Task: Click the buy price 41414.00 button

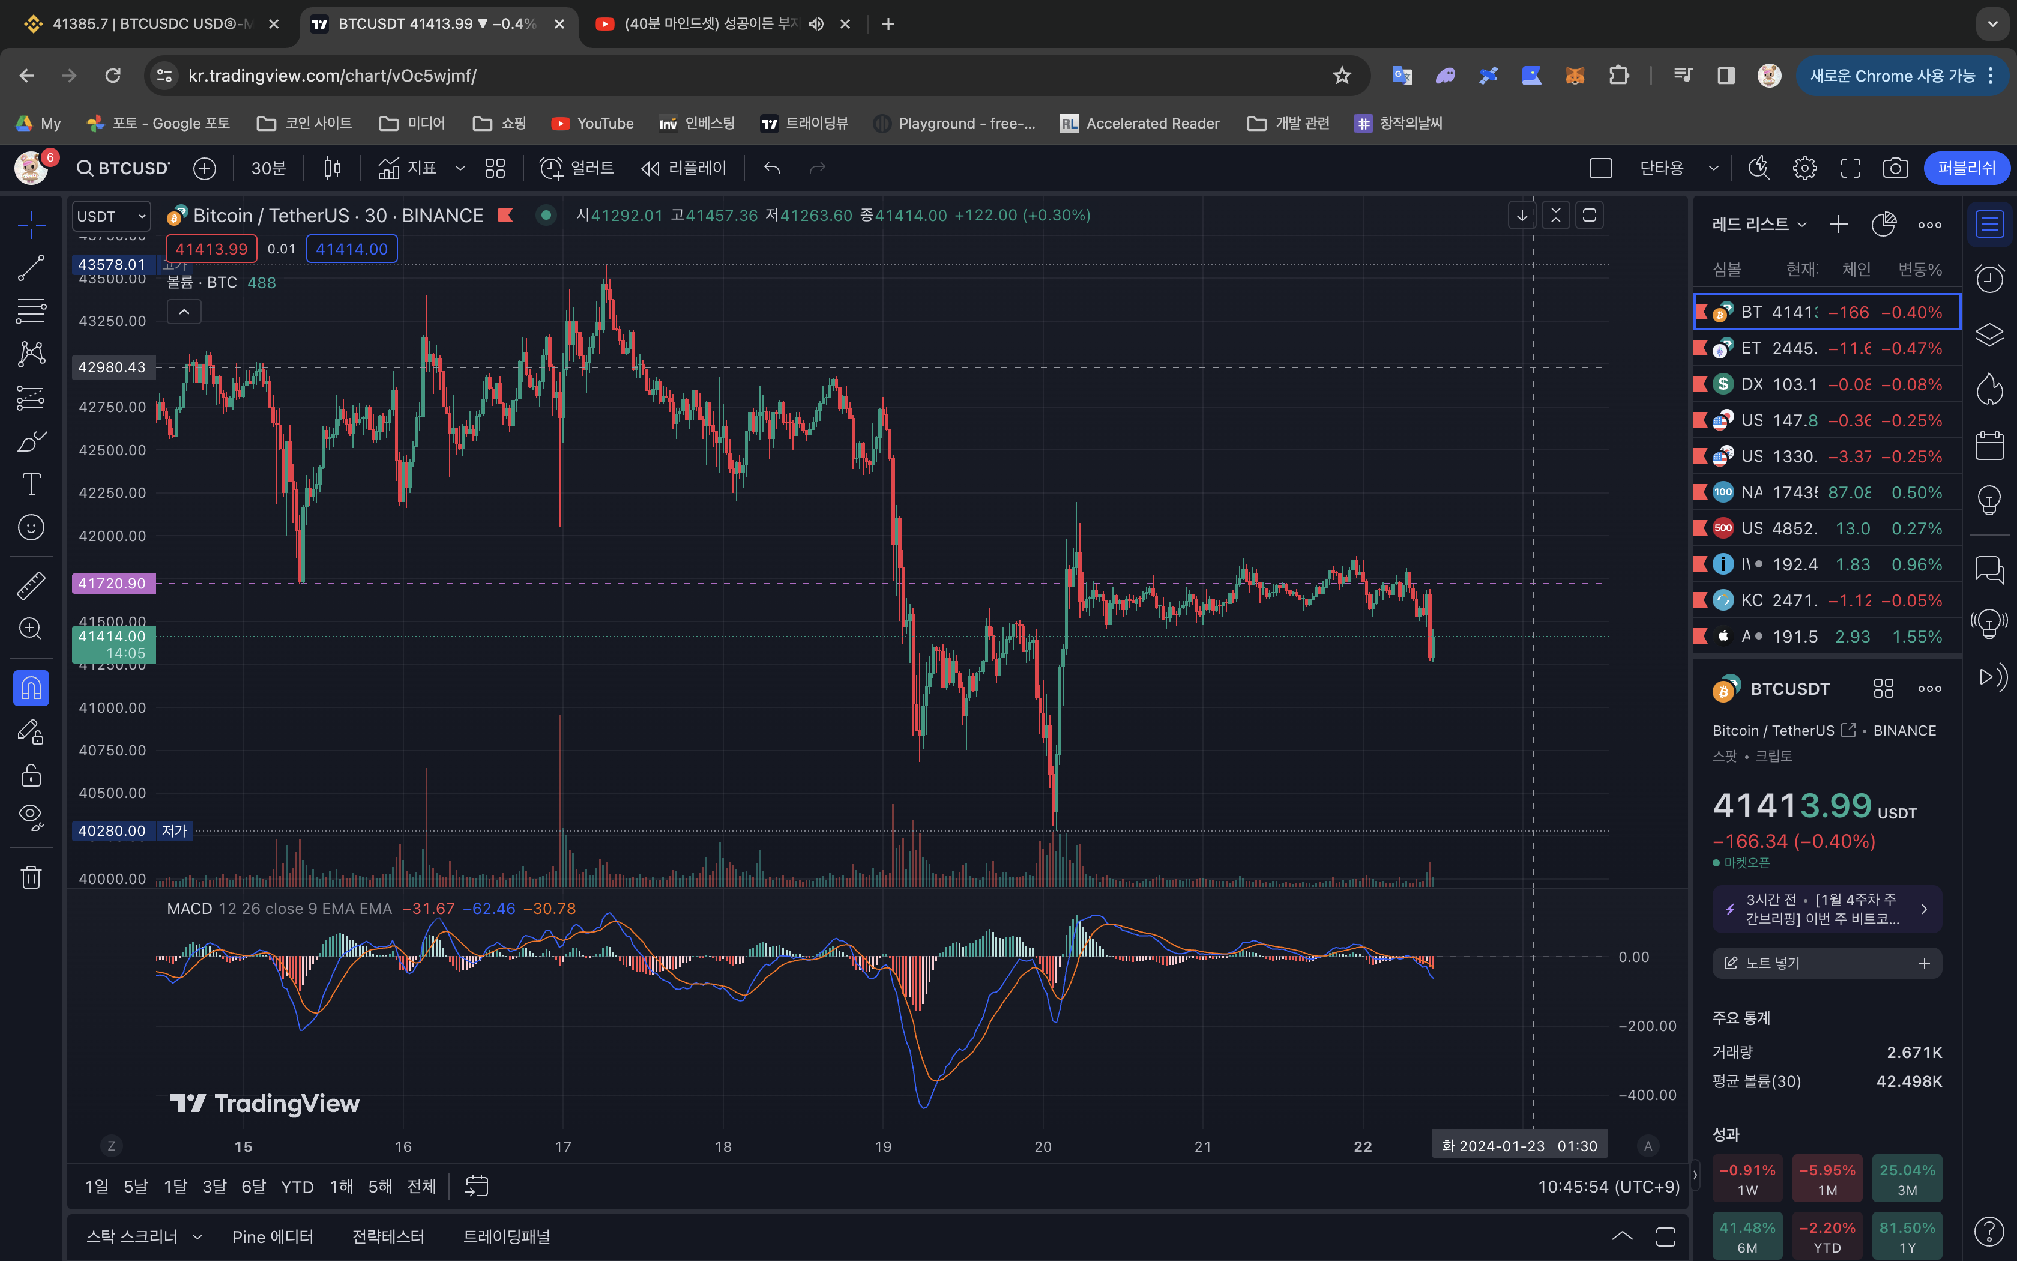Action: 352,249
